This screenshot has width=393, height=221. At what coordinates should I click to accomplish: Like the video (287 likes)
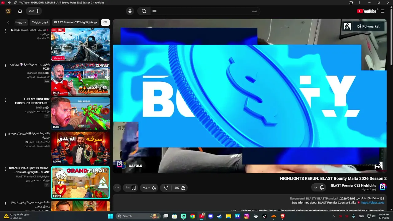click(x=180, y=188)
